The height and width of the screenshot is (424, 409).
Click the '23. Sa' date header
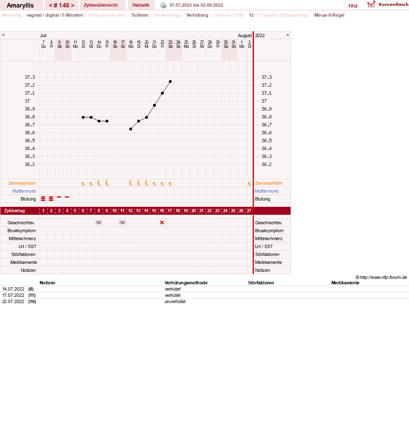point(171,44)
